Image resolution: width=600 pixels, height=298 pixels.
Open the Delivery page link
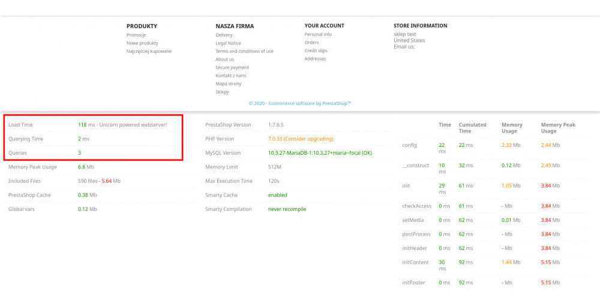tap(224, 35)
